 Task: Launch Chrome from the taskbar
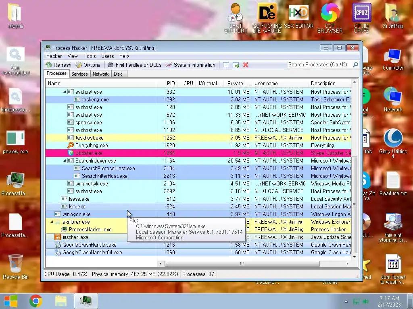point(36,301)
